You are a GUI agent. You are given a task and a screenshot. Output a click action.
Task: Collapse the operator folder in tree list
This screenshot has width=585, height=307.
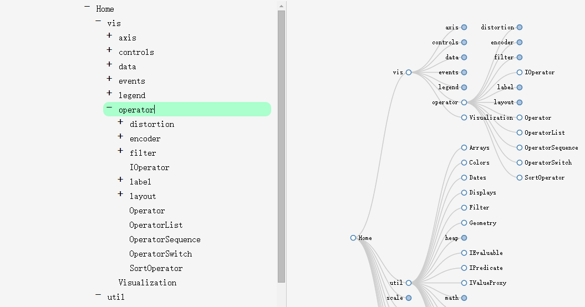point(109,108)
